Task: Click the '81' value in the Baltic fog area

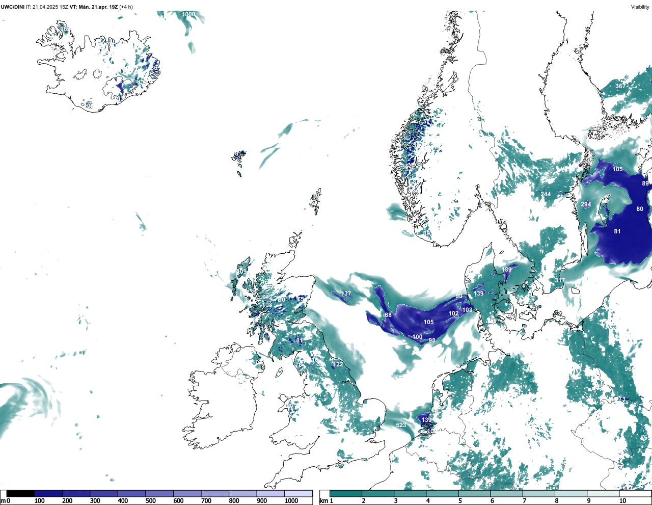Action: pos(617,231)
